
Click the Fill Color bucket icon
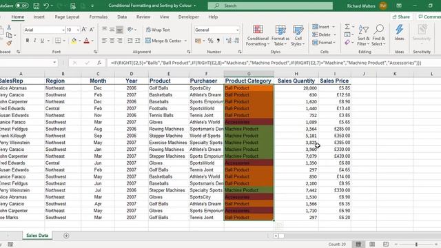[74, 41]
